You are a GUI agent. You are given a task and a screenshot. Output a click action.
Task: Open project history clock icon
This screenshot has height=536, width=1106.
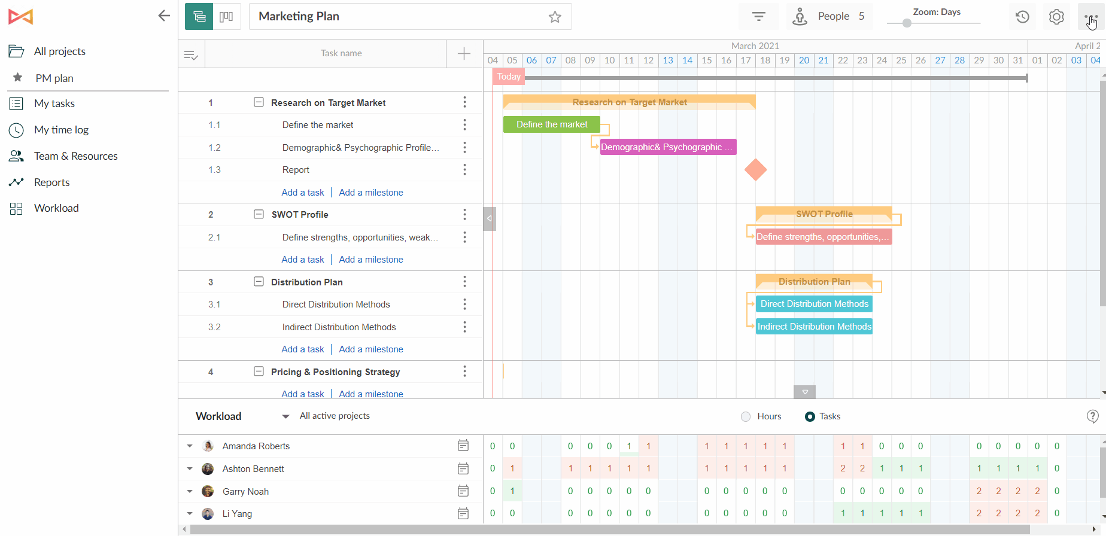[x=1022, y=17]
